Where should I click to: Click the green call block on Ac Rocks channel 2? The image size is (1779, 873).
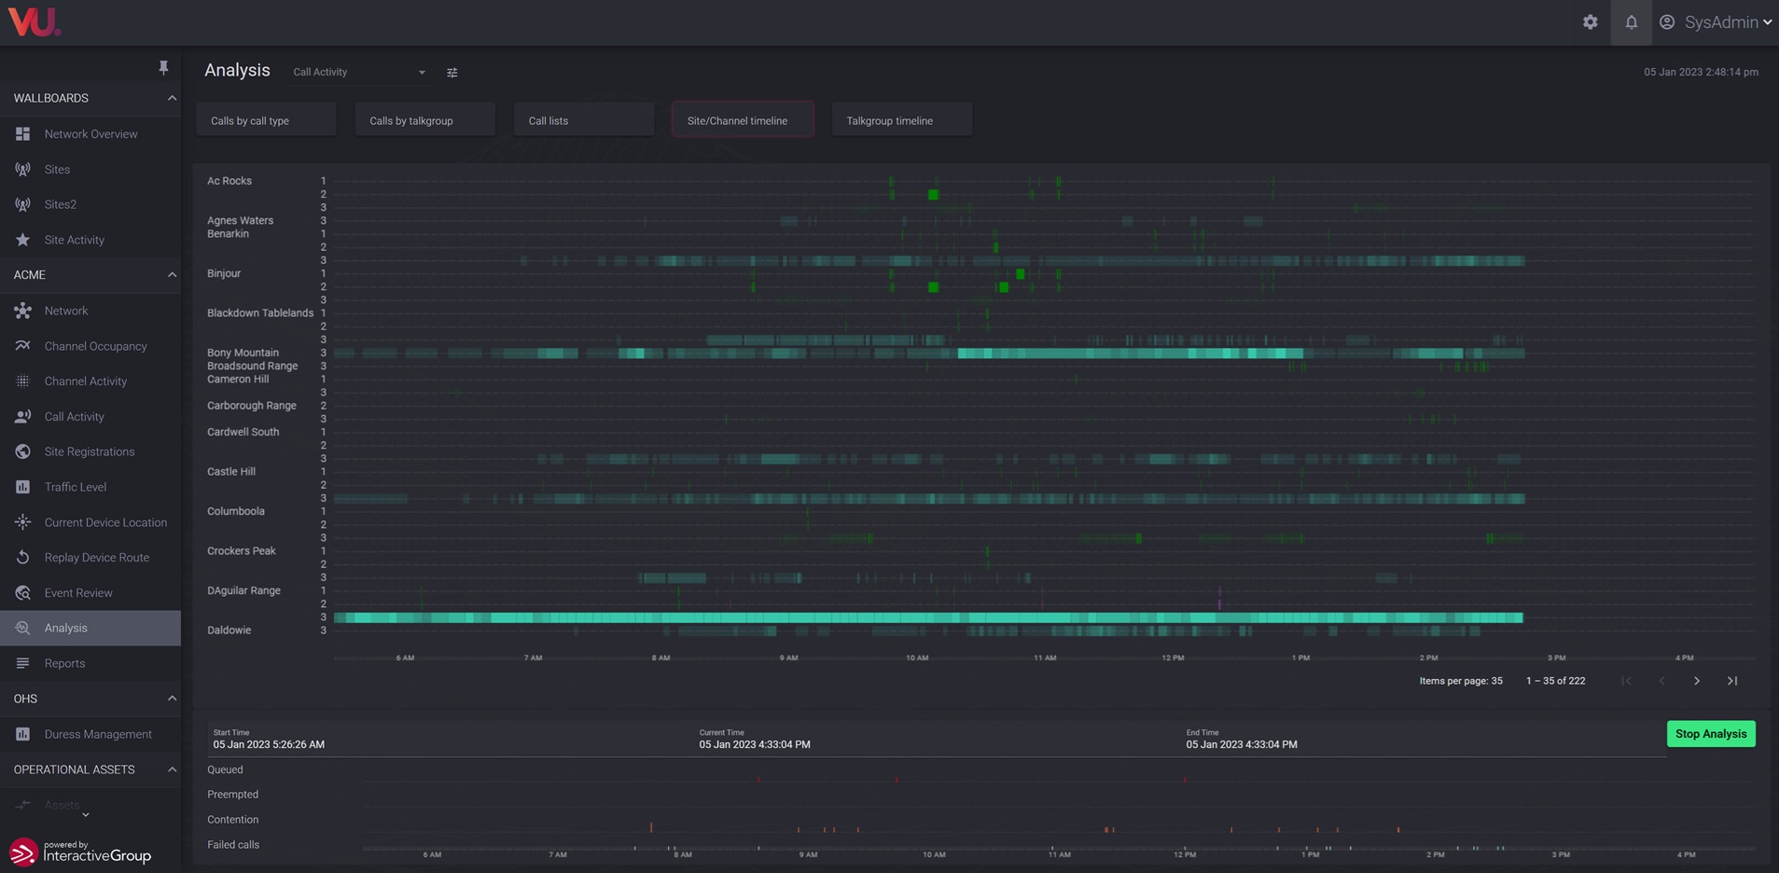933,194
